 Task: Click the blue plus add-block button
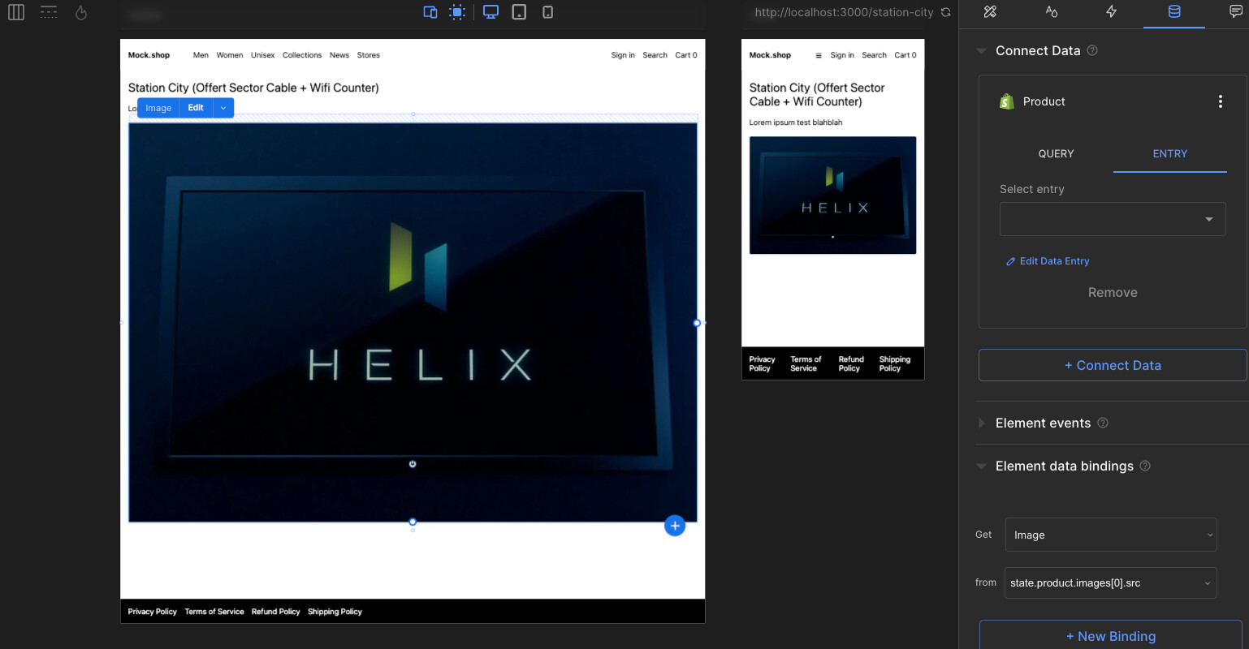[675, 526]
